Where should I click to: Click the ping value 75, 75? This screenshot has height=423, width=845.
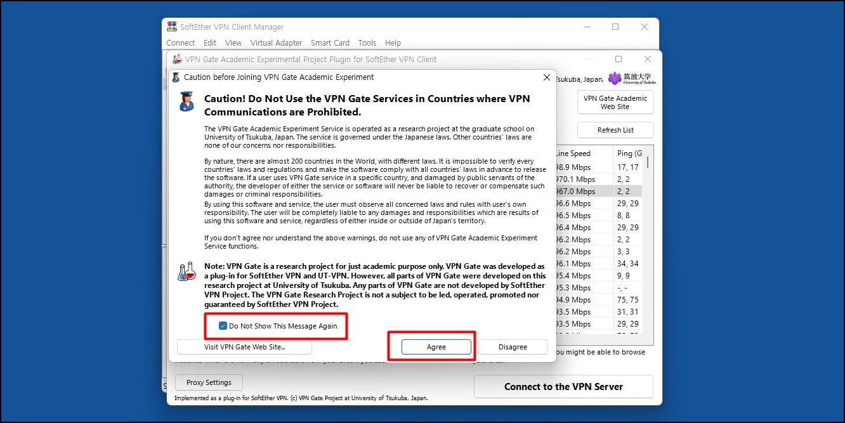pos(627,300)
